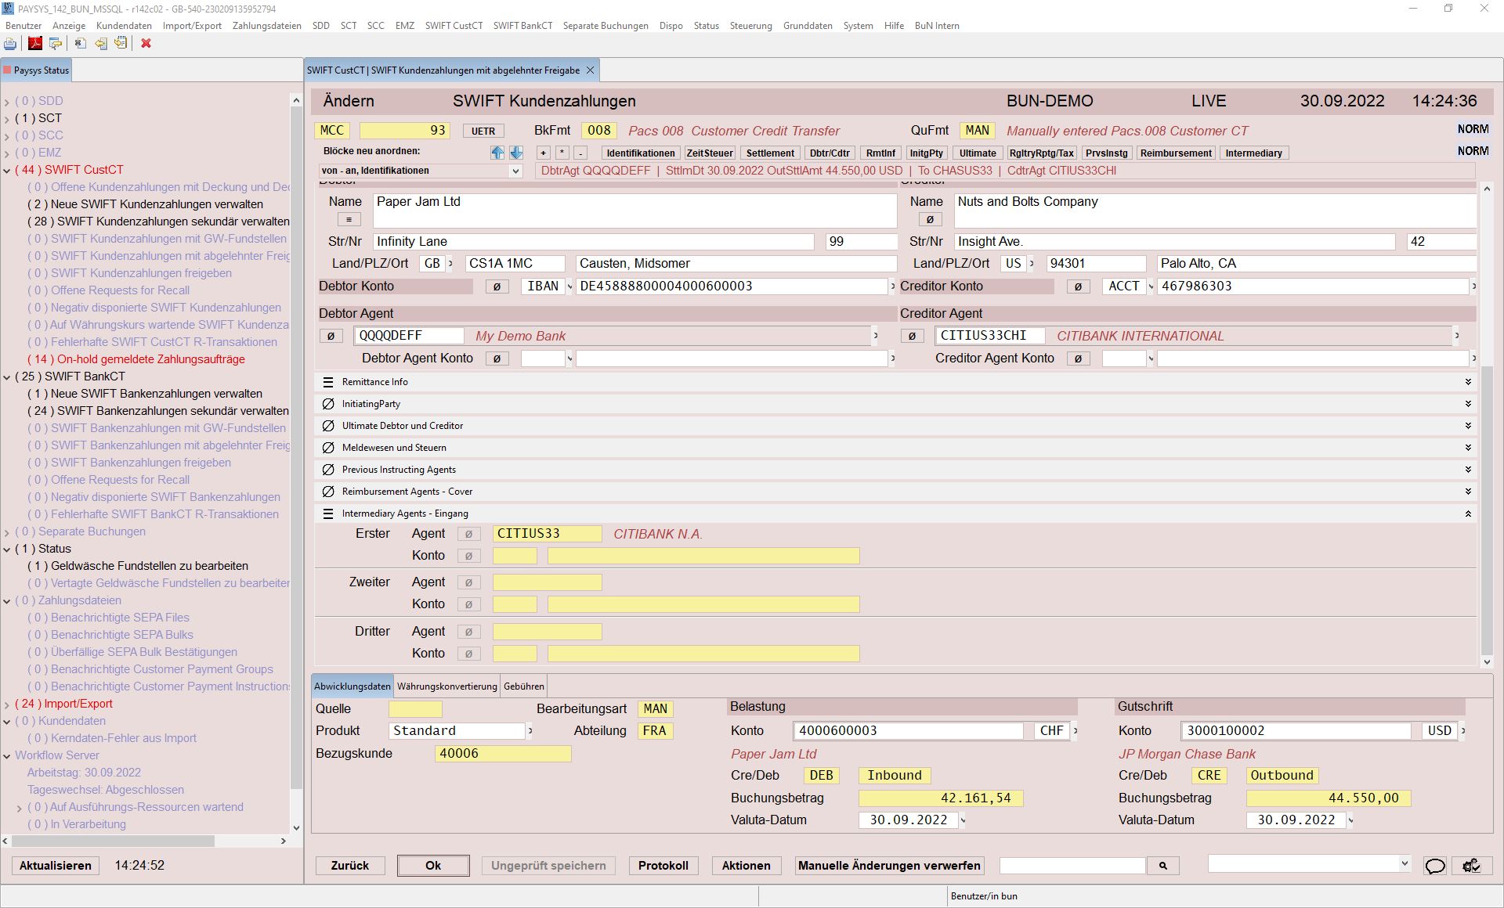This screenshot has height=908, width=1504.
Task: Switch to the Gebühren tab
Action: pyautogui.click(x=524, y=686)
